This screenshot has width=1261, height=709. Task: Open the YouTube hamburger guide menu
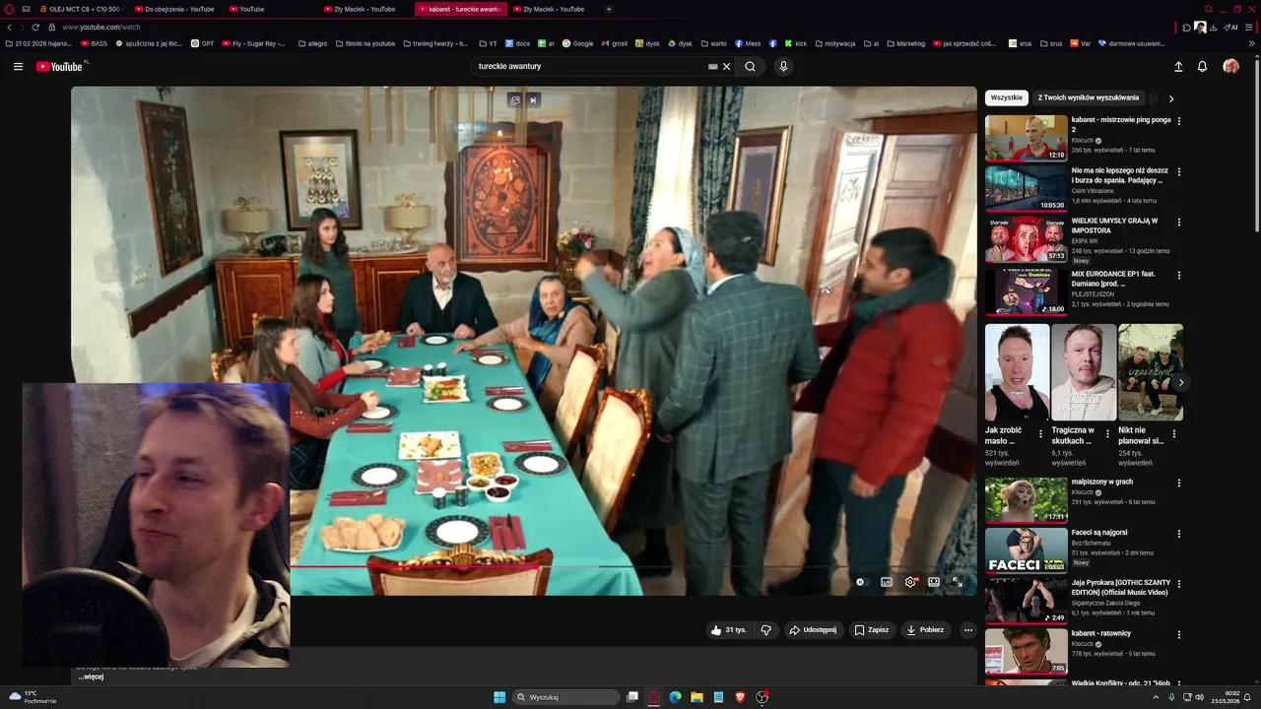18,67
